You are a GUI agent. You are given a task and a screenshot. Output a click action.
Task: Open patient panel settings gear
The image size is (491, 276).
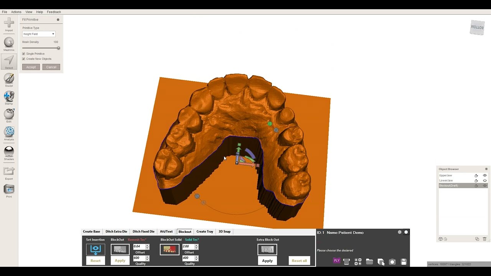(x=400, y=232)
